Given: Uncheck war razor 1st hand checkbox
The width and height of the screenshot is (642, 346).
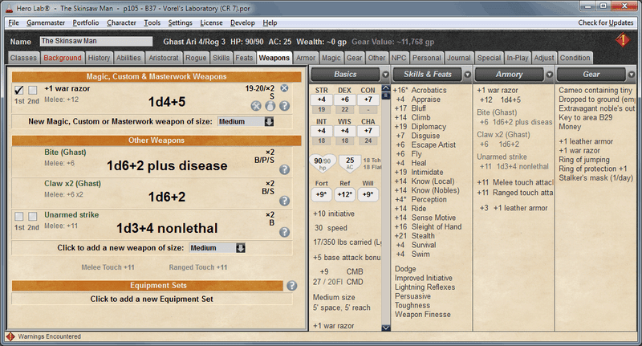Looking at the screenshot, I should [x=18, y=90].
